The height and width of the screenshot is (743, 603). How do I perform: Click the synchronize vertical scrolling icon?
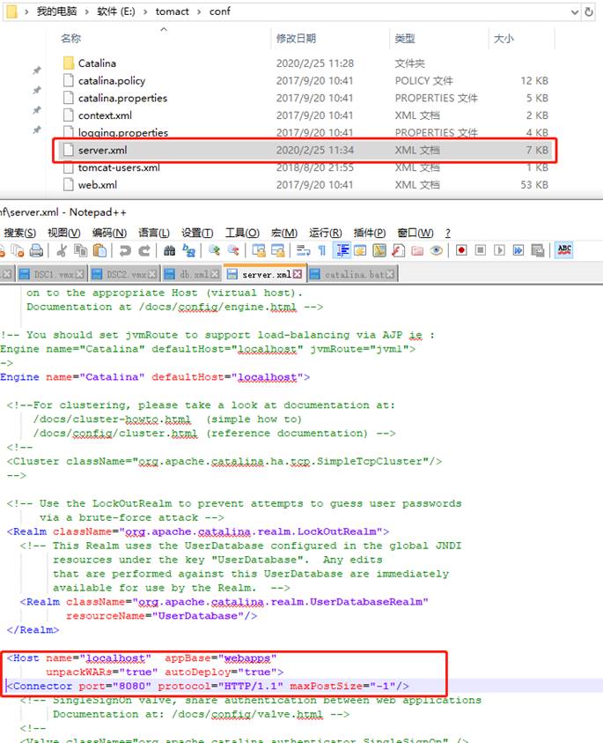click(x=259, y=250)
